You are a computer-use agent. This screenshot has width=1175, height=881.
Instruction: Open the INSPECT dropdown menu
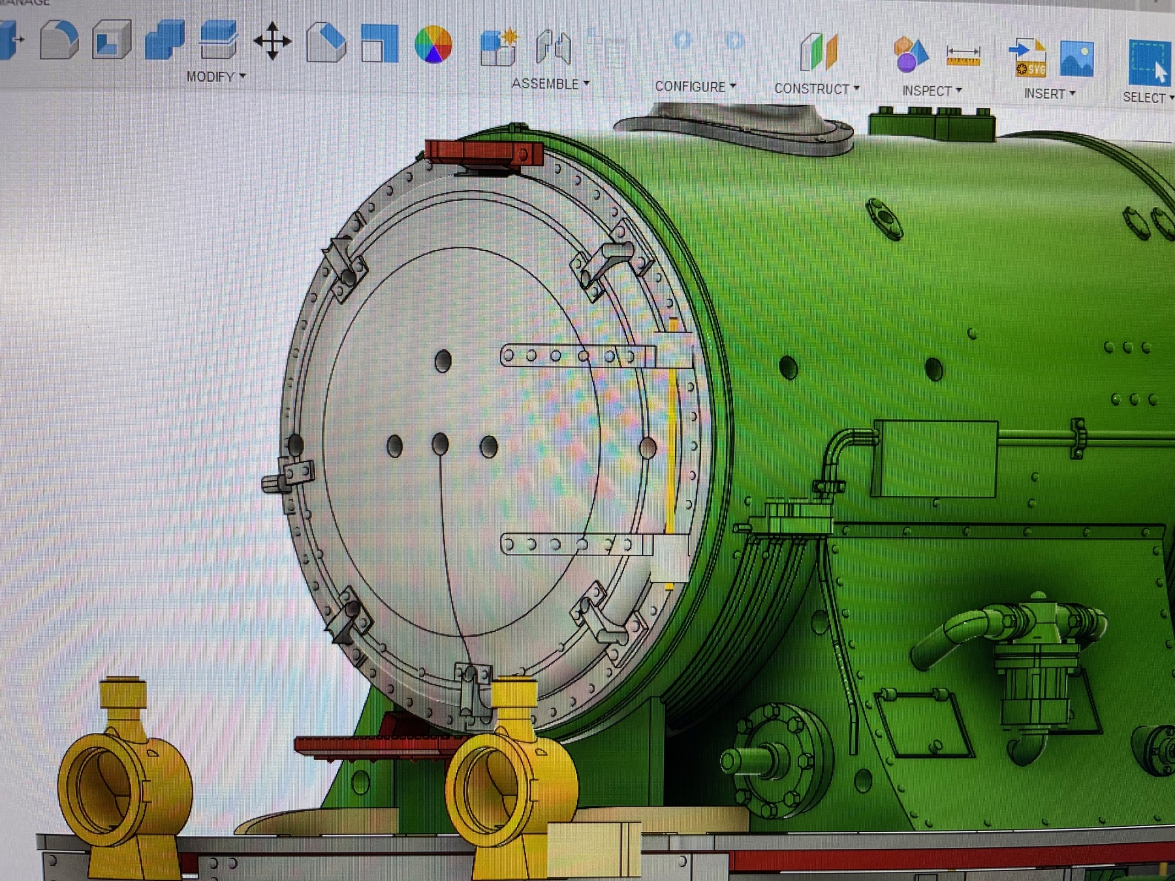[x=932, y=91]
